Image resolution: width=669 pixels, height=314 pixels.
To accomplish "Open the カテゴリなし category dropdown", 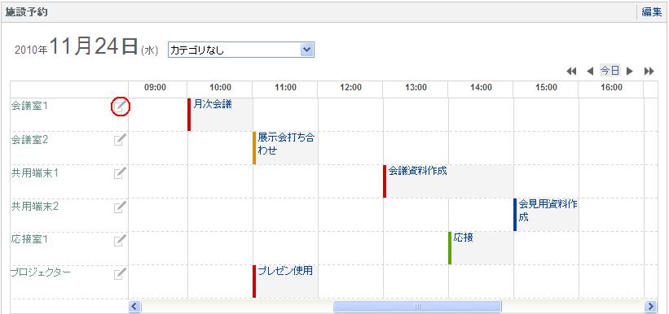I will (x=241, y=50).
